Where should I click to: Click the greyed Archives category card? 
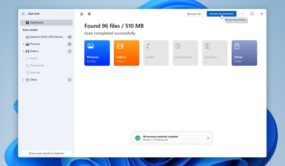[x=215, y=53]
